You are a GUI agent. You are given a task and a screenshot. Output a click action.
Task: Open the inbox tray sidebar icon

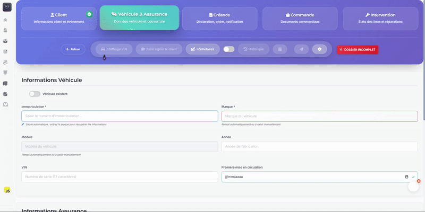pyautogui.click(x=5, y=104)
